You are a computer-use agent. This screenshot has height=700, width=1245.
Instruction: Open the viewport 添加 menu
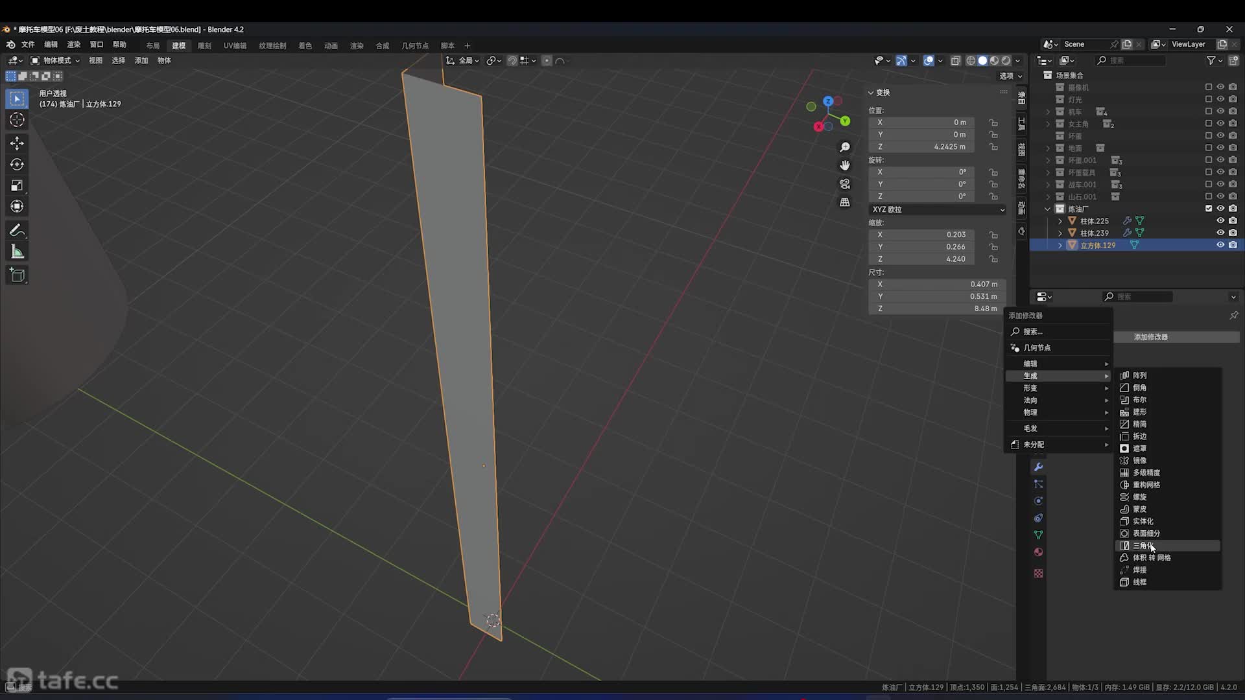pyautogui.click(x=141, y=60)
